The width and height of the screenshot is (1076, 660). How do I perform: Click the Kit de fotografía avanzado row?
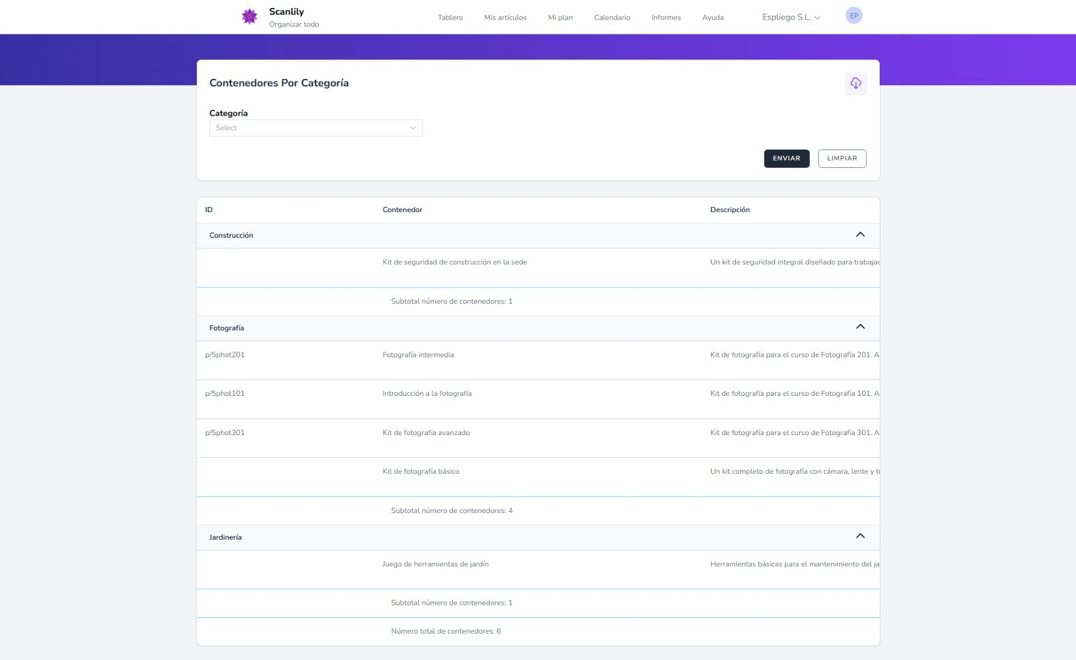point(426,433)
